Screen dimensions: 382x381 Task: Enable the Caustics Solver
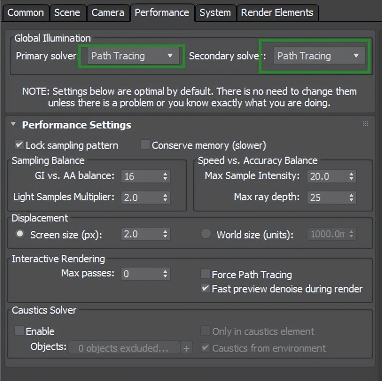(19, 331)
